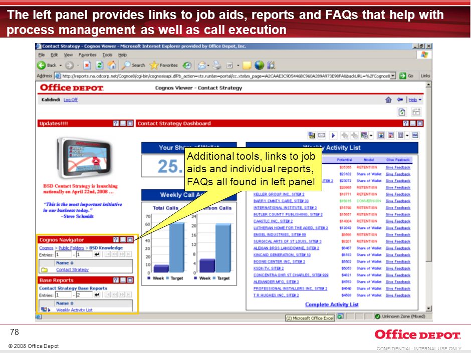
Task: Open BARRY CMNTY CARE, SITE# 33 link
Action: tap(281, 201)
